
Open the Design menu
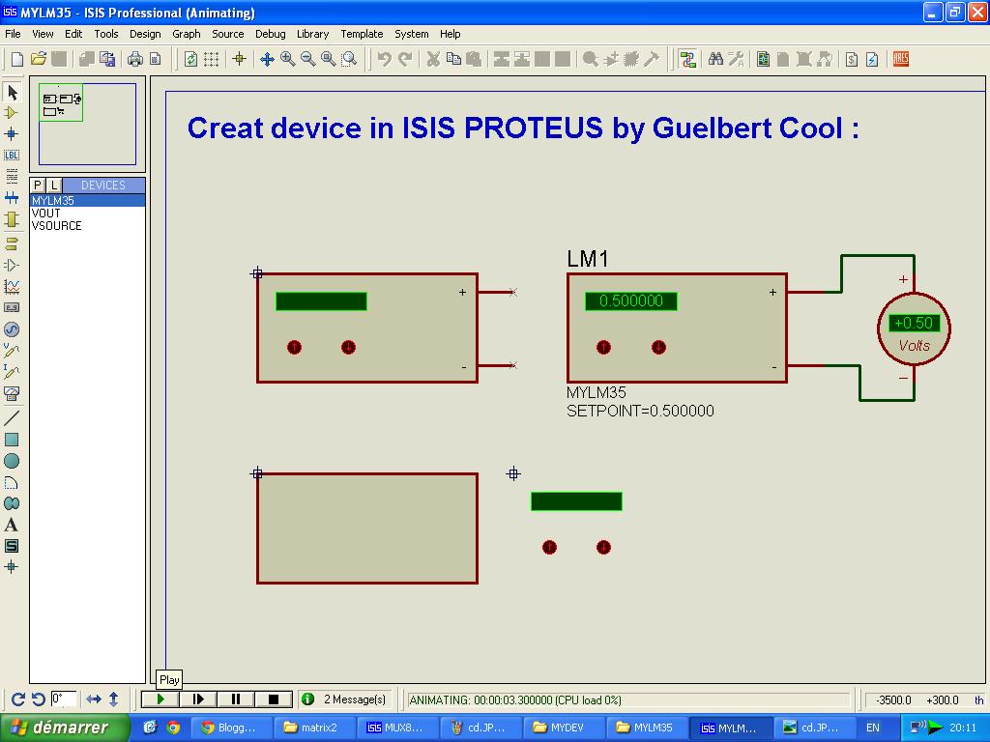[145, 34]
